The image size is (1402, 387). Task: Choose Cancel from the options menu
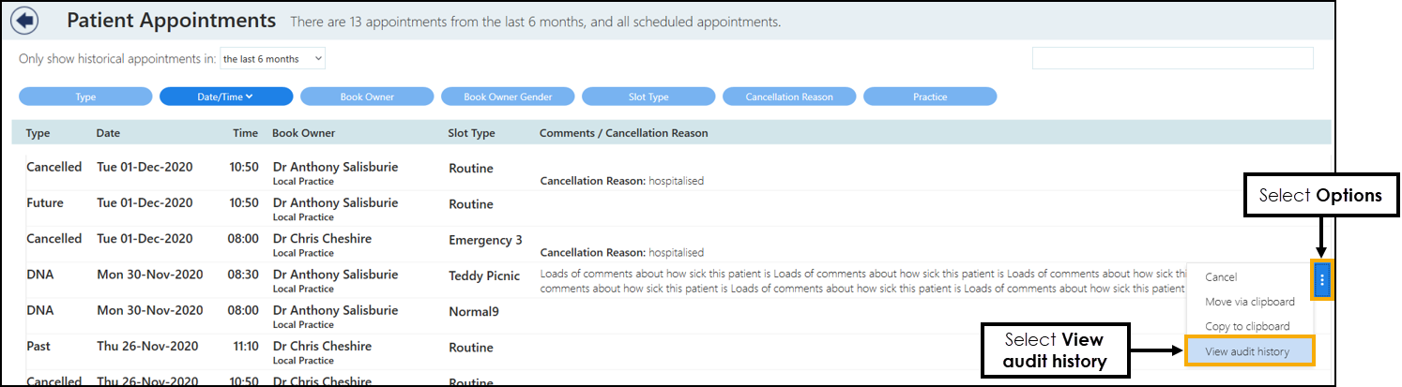1221,277
